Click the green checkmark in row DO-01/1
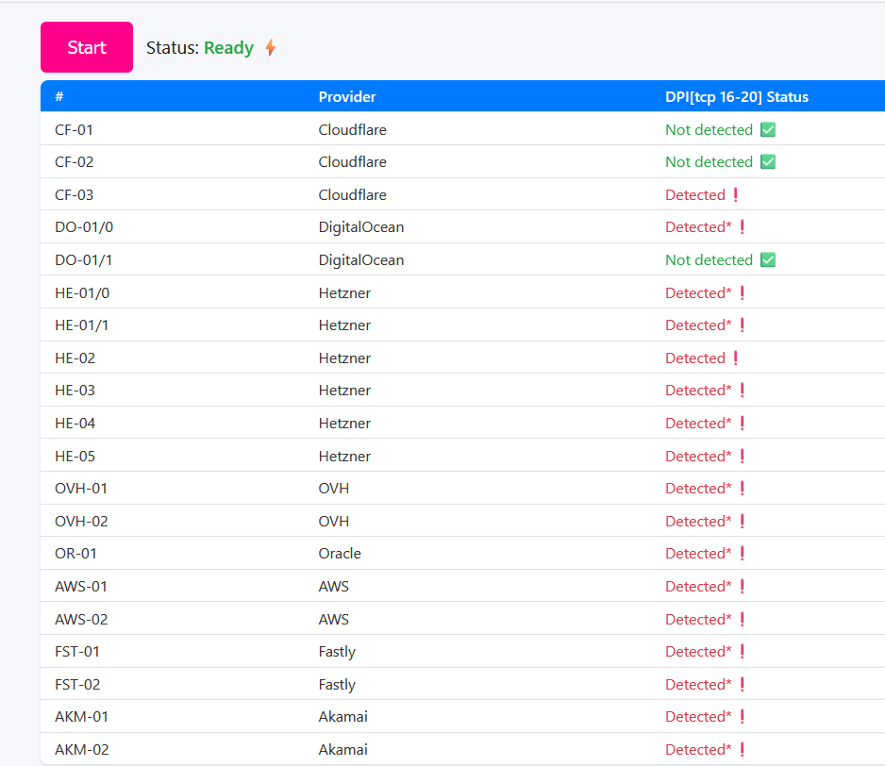Image resolution: width=885 pixels, height=766 pixels. coord(768,260)
